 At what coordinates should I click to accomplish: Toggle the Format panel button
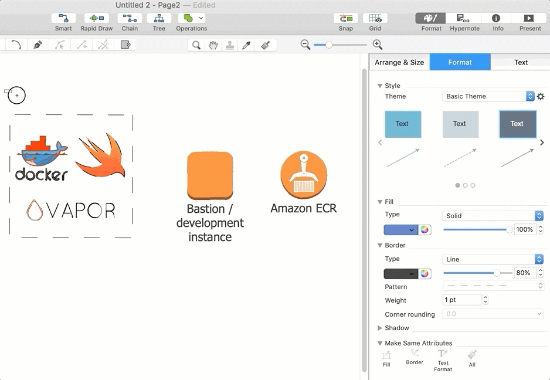click(431, 18)
